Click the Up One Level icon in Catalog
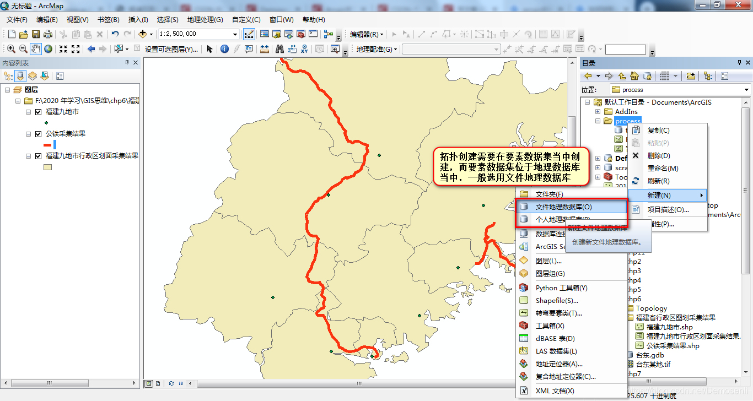The height and width of the screenshot is (401, 753). point(622,76)
